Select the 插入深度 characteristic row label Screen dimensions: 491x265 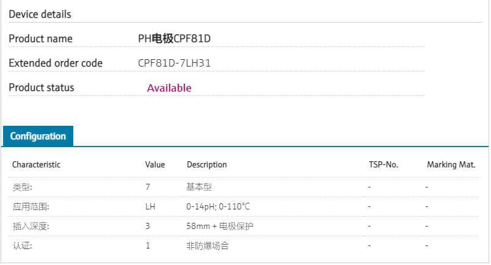pyautogui.click(x=31, y=226)
